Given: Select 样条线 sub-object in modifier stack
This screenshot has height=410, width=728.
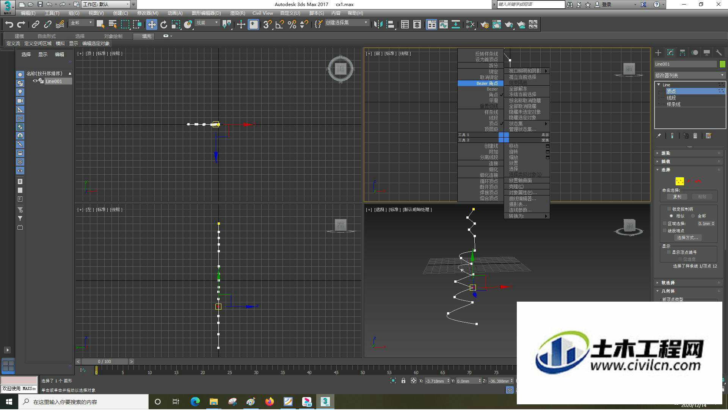Looking at the screenshot, I should click(x=673, y=104).
